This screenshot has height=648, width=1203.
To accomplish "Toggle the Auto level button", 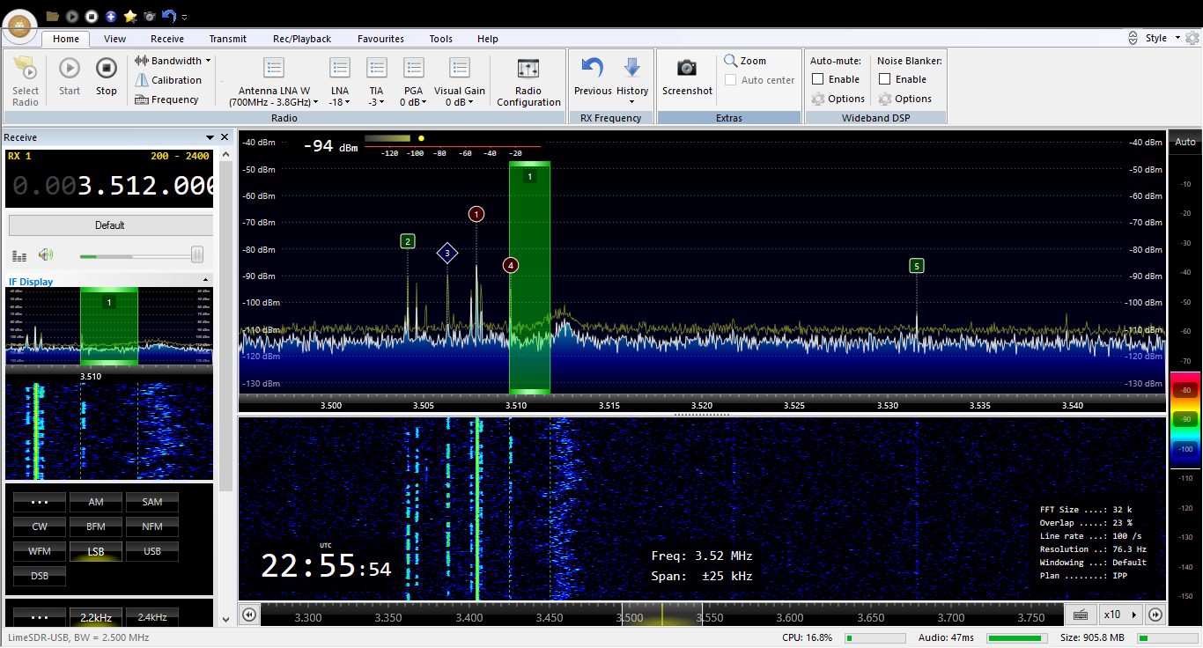I will pos(1185,142).
